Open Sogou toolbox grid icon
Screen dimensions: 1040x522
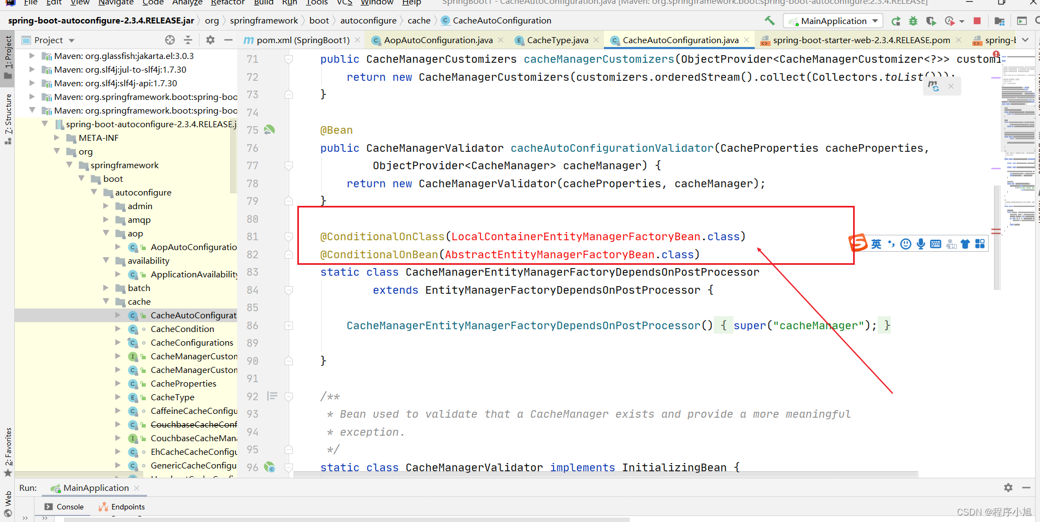[x=980, y=244]
